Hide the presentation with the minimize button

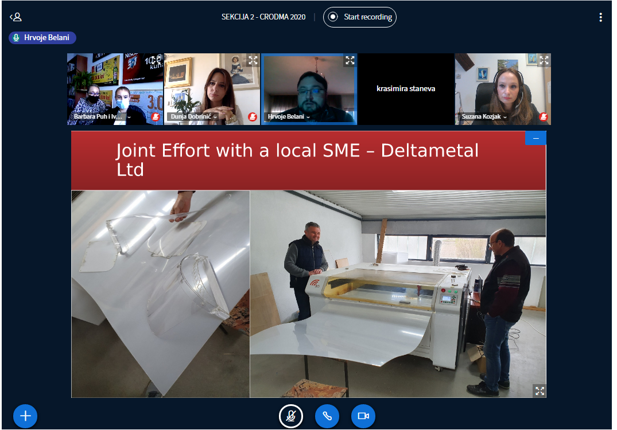[x=535, y=138]
